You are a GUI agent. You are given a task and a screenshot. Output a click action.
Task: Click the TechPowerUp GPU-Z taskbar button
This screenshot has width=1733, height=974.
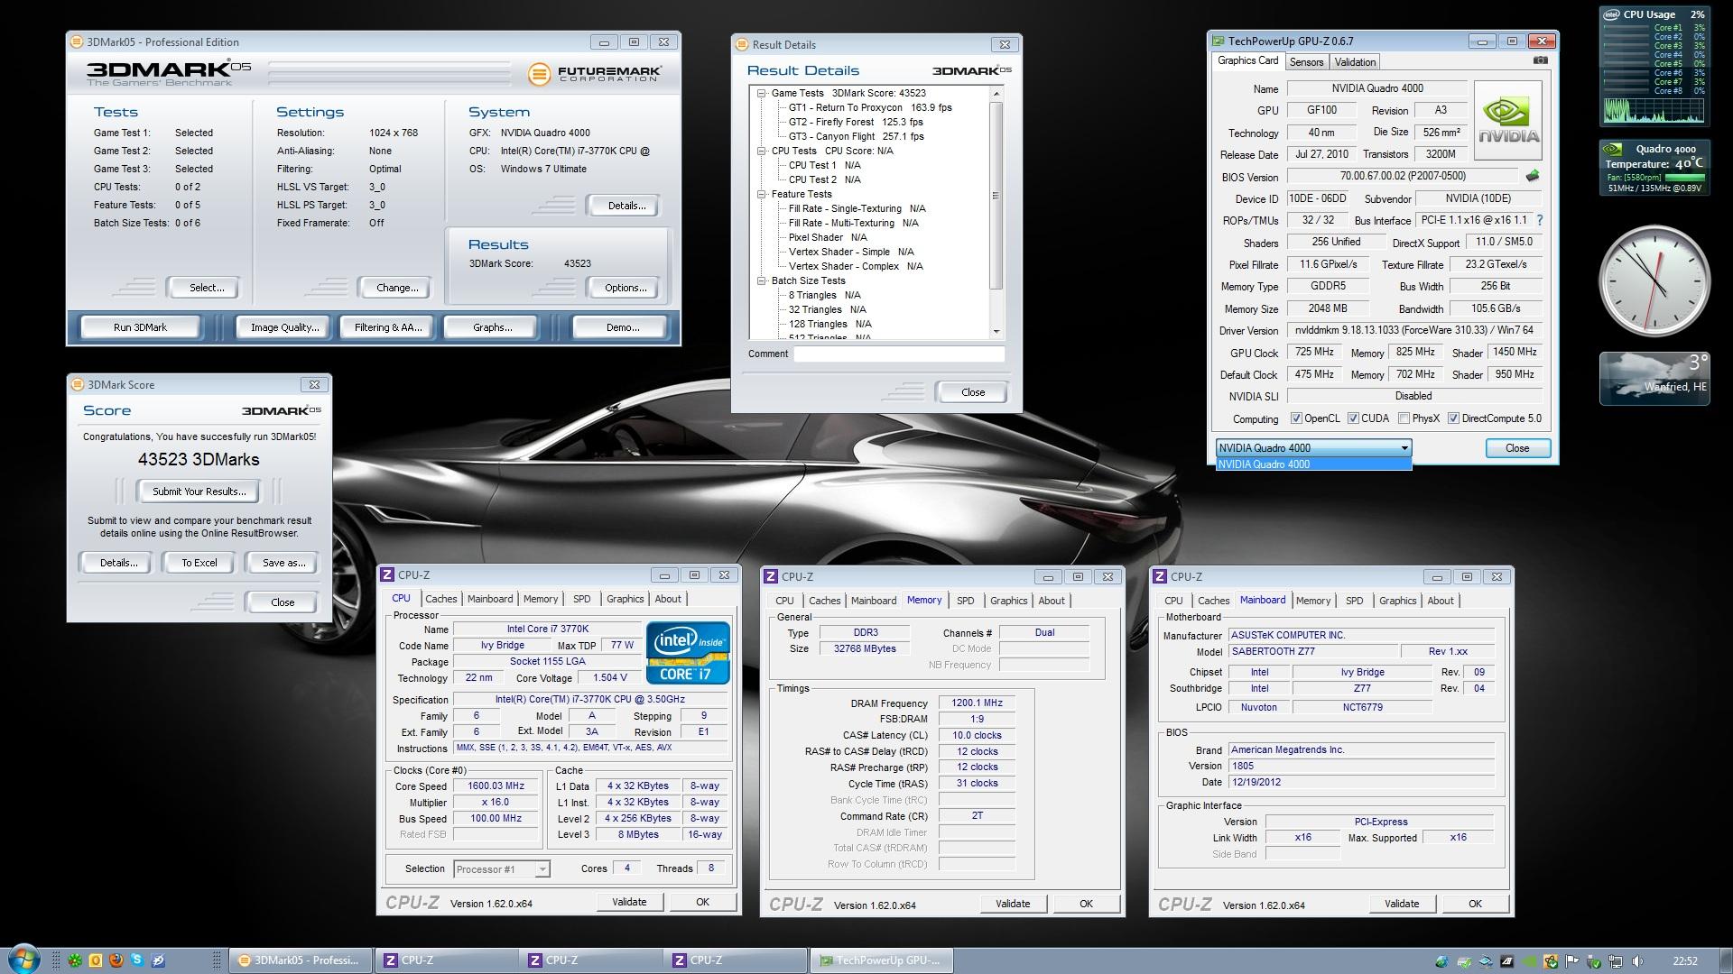point(882,960)
